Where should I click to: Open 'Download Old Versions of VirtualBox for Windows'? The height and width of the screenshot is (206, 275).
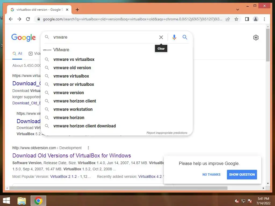click(71, 156)
